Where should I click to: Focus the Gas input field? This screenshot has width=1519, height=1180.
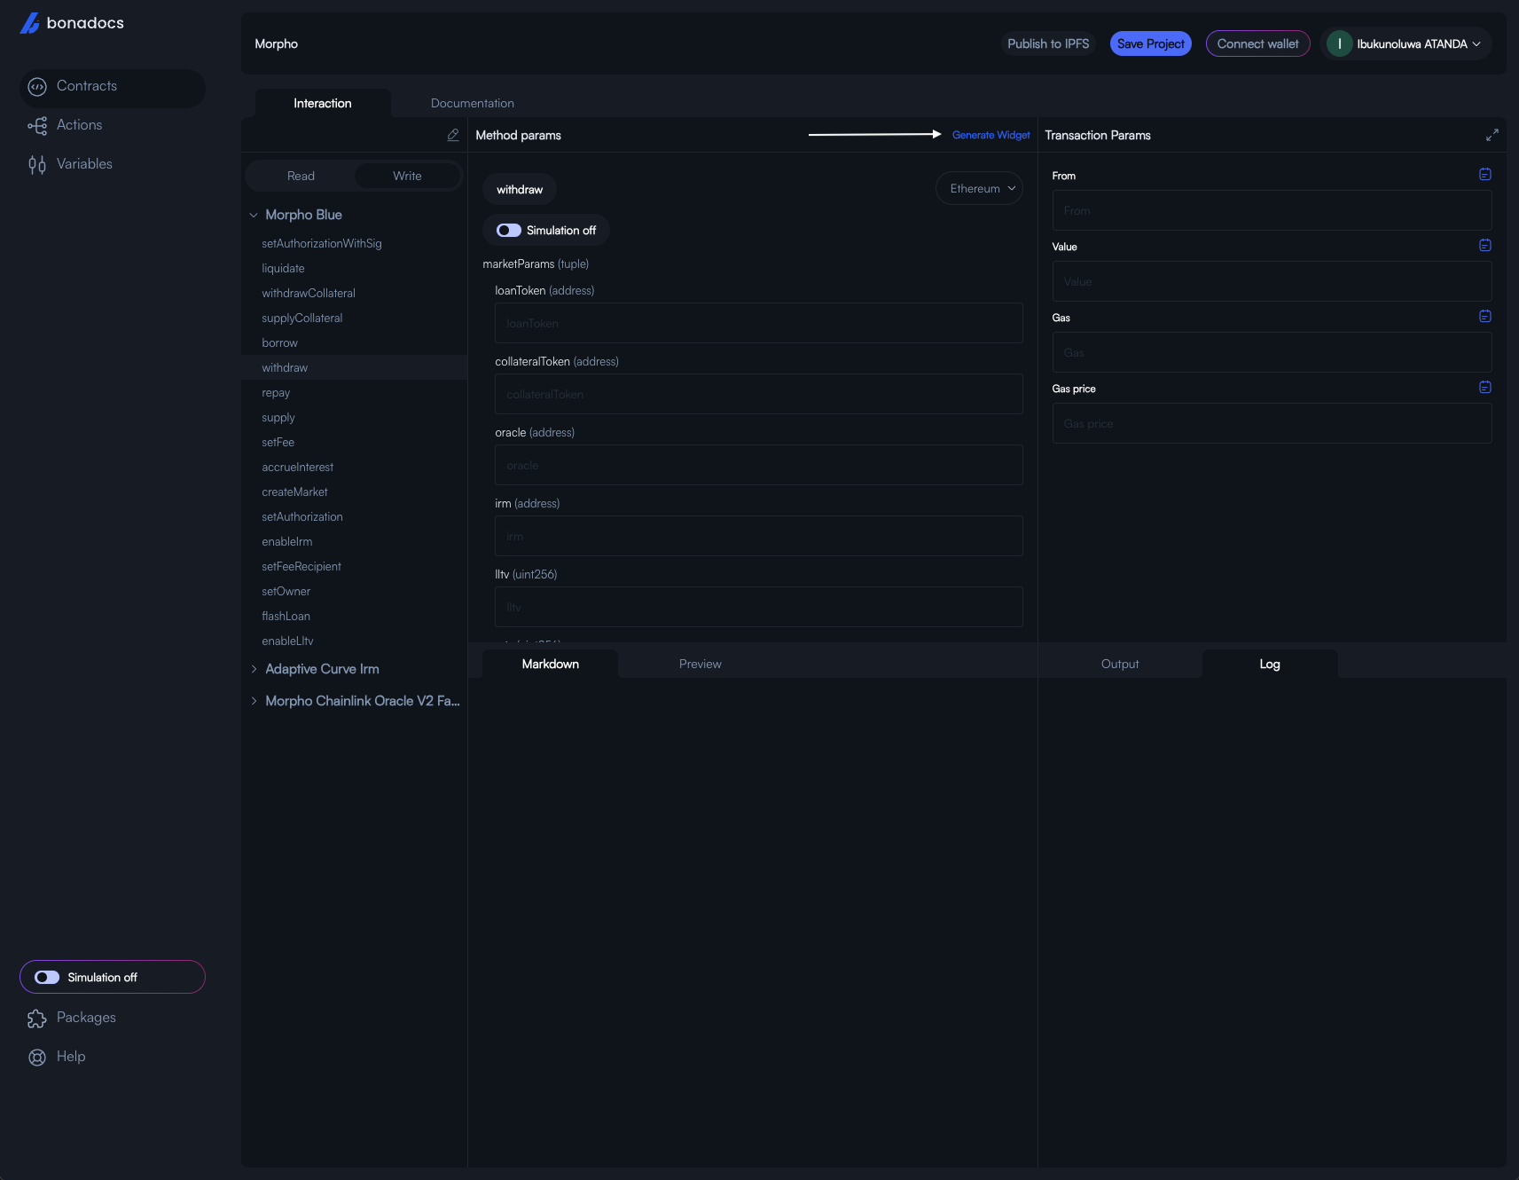click(1272, 352)
